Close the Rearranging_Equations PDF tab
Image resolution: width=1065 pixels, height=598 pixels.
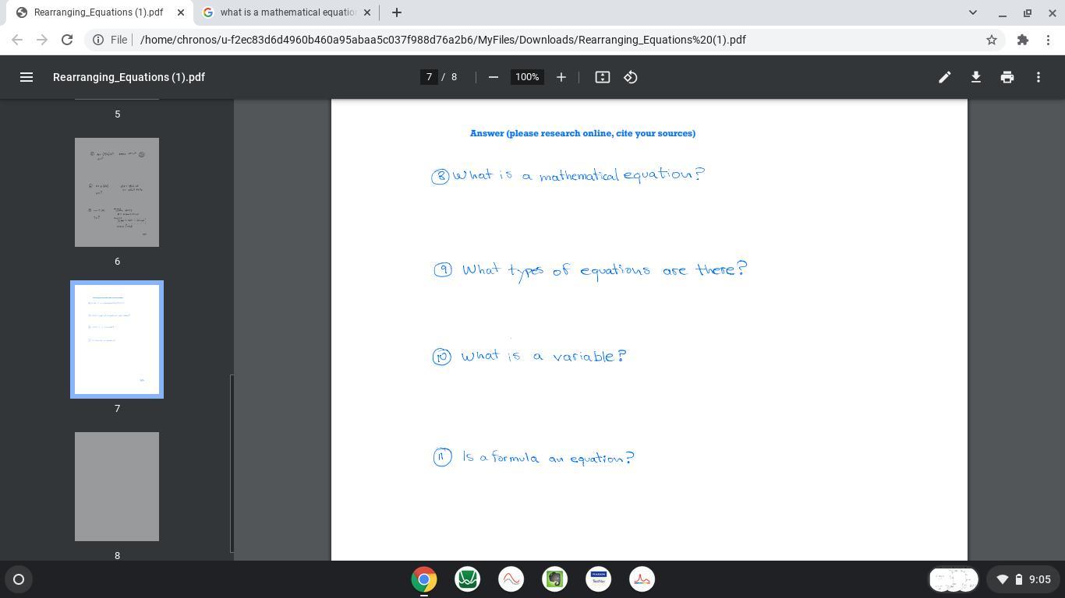tap(180, 12)
